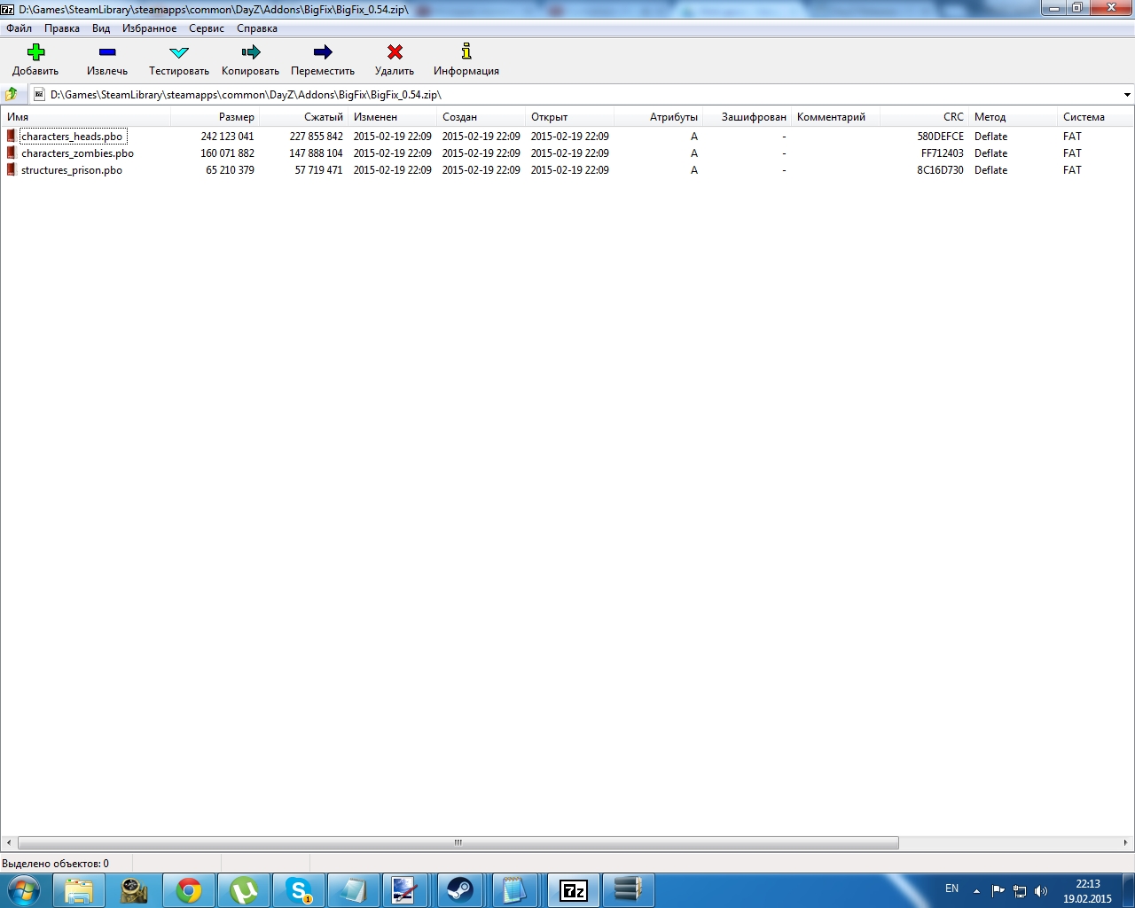Open the Информация info icon
The height and width of the screenshot is (908, 1135).
pyautogui.click(x=466, y=52)
